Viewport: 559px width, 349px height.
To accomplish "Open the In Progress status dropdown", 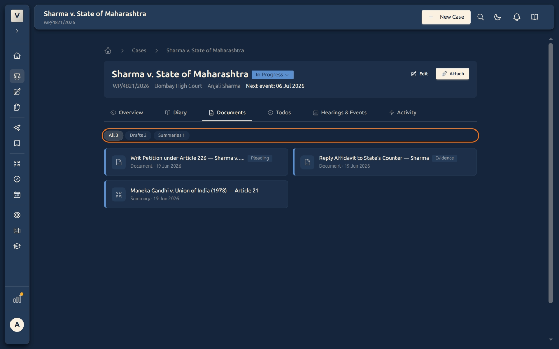I will 273,75.
